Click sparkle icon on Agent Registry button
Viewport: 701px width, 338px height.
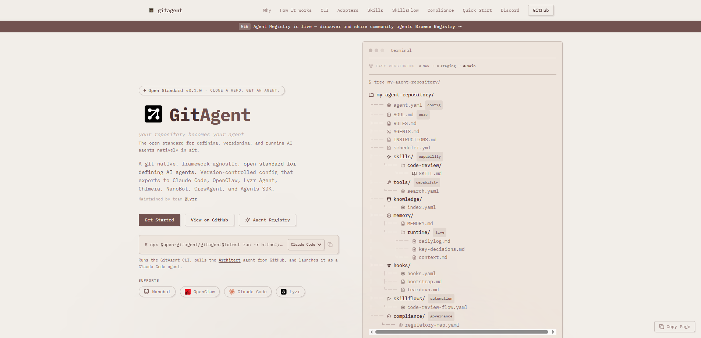click(248, 220)
